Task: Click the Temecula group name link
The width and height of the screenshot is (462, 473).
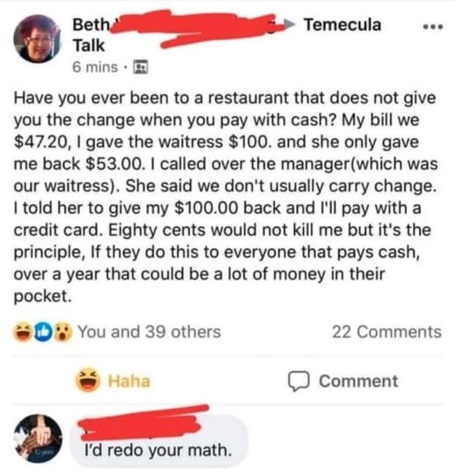Action: pos(343,25)
